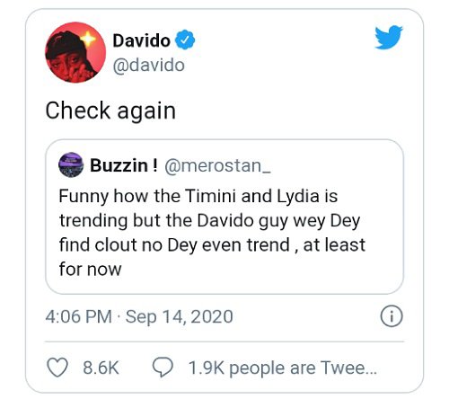The width and height of the screenshot is (449, 399).
Task: Visit the @davido handle
Action: (x=148, y=66)
